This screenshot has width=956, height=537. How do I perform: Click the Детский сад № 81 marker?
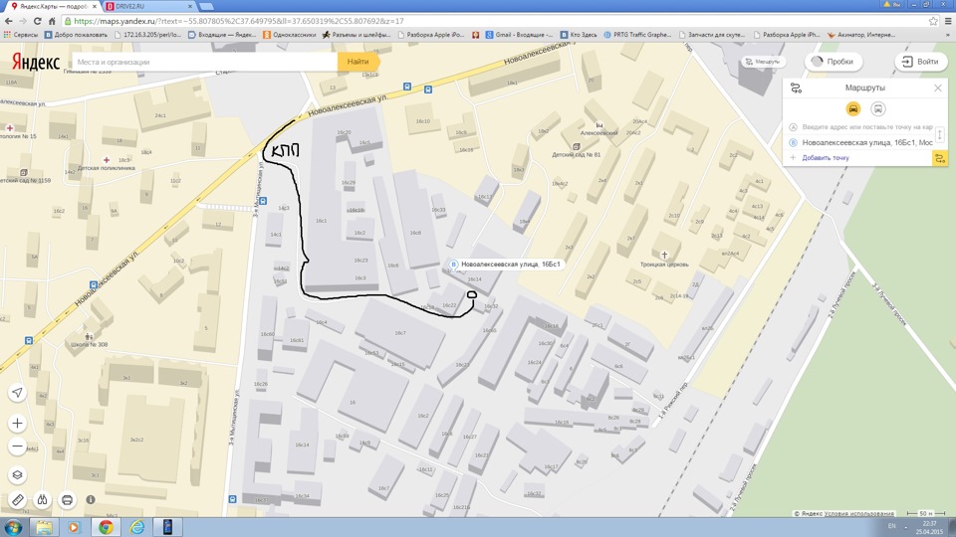click(x=576, y=147)
